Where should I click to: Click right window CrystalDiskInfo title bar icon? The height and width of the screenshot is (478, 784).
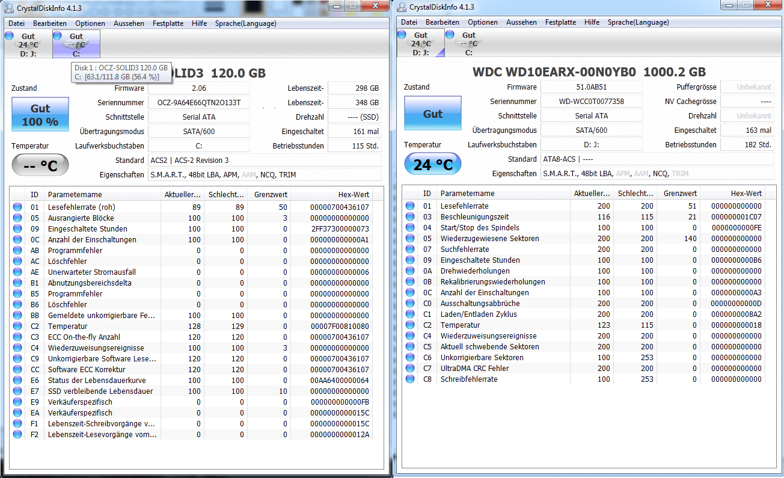coord(402,7)
